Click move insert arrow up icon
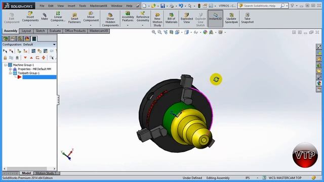The image size is (324, 182). tap(31, 58)
